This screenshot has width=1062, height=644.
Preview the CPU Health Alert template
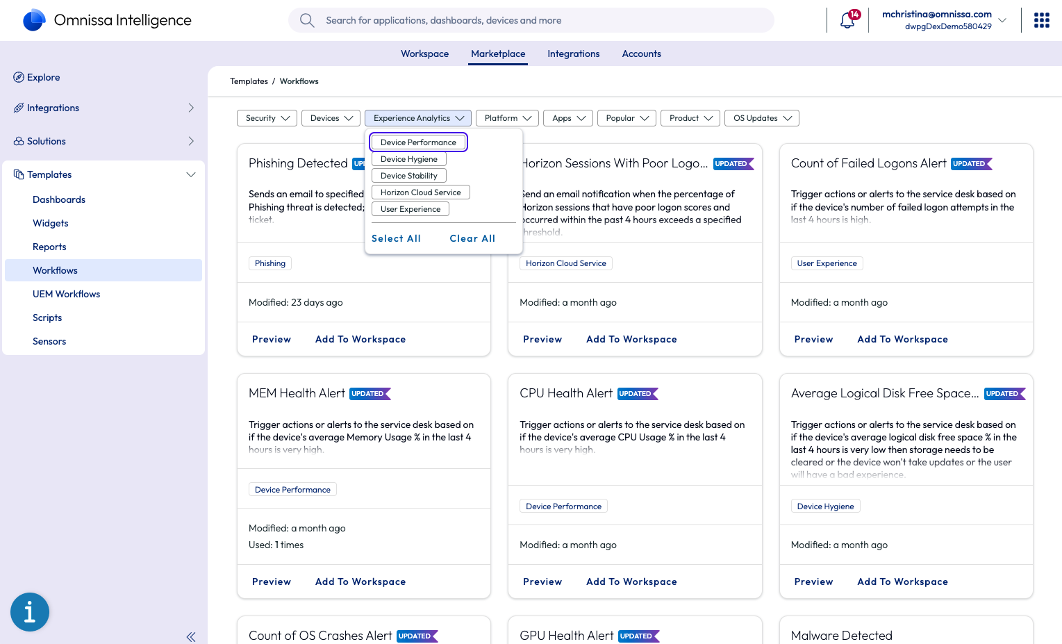(542, 581)
